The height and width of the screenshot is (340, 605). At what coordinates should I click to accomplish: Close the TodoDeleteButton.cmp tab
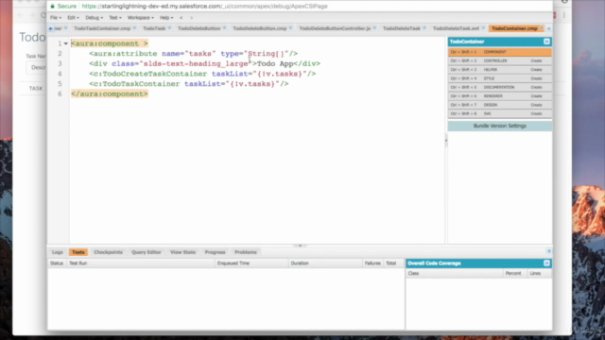(x=290, y=28)
